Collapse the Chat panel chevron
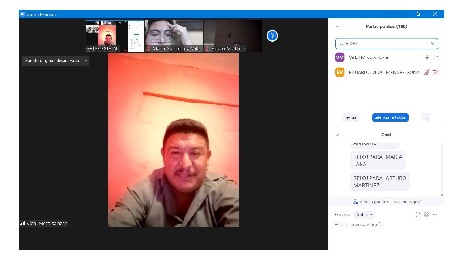 click(x=337, y=135)
